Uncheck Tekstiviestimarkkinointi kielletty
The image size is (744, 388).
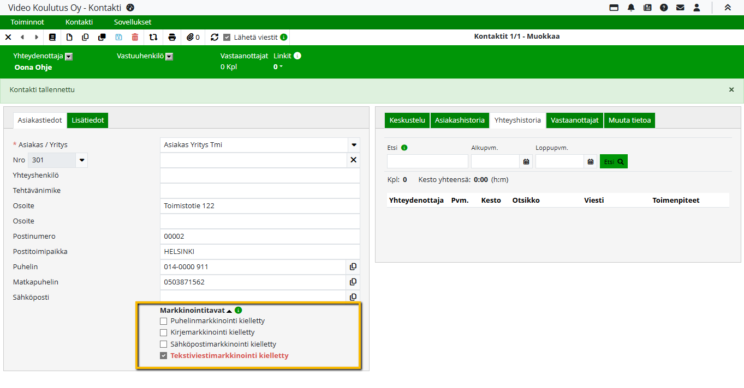pyautogui.click(x=163, y=356)
